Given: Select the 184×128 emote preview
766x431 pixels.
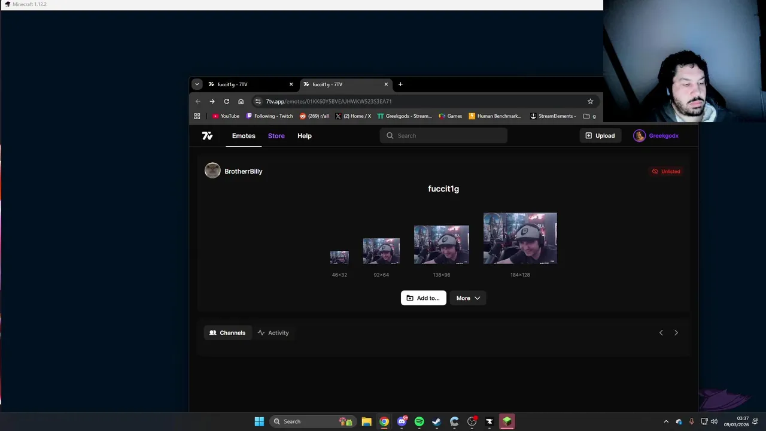Looking at the screenshot, I should coord(520,238).
